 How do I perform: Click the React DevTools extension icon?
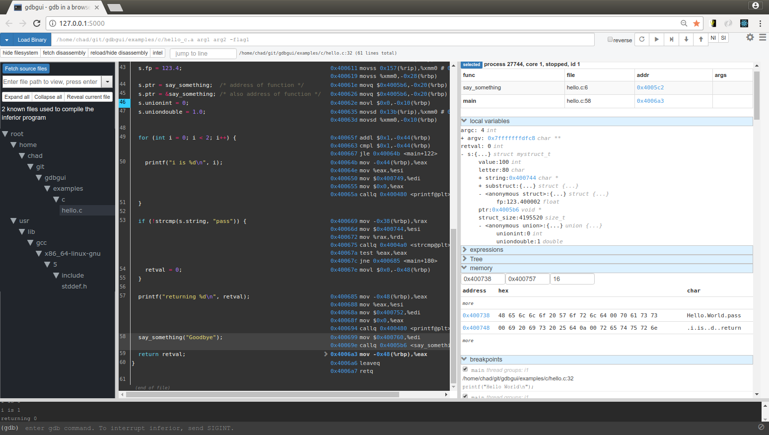point(744,23)
